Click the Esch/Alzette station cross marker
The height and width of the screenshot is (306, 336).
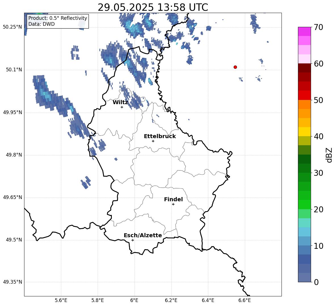(133, 240)
